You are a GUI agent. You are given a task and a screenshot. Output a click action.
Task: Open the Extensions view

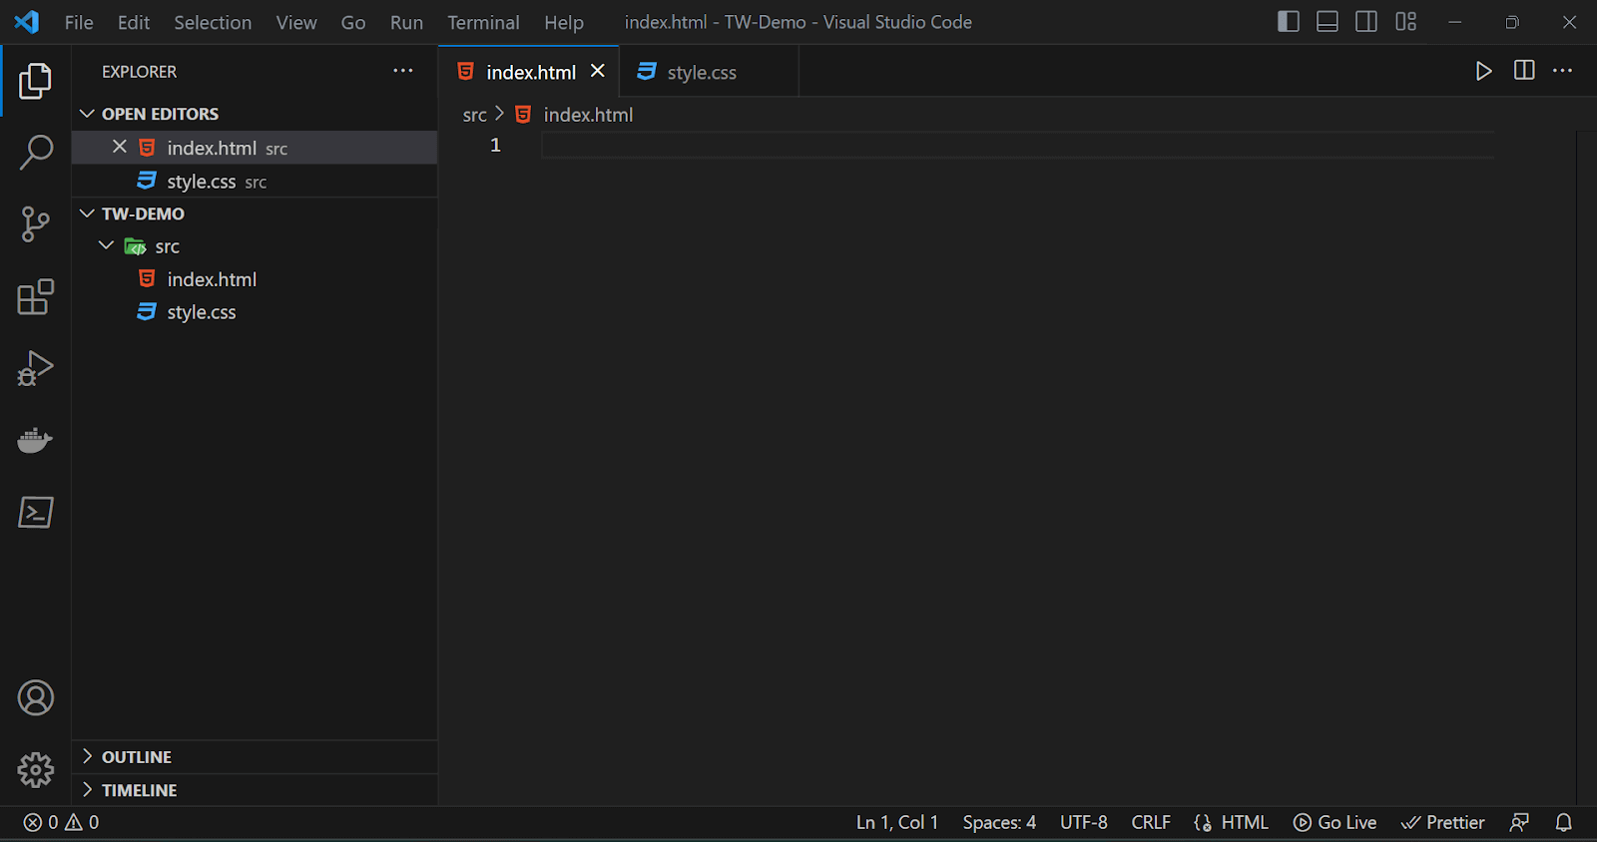click(35, 296)
